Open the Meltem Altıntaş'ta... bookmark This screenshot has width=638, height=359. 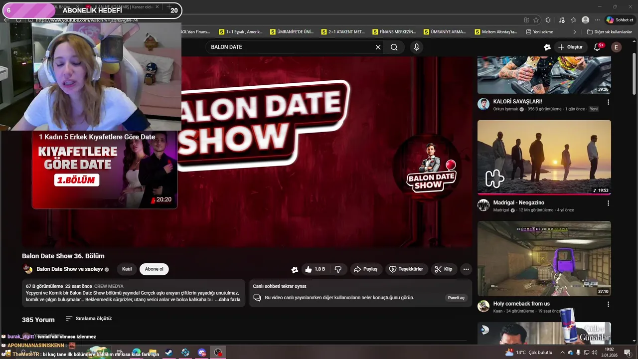tap(496, 32)
